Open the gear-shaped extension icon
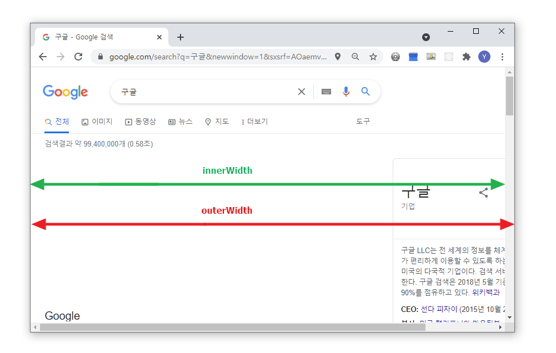This screenshot has width=556, height=353. point(395,57)
